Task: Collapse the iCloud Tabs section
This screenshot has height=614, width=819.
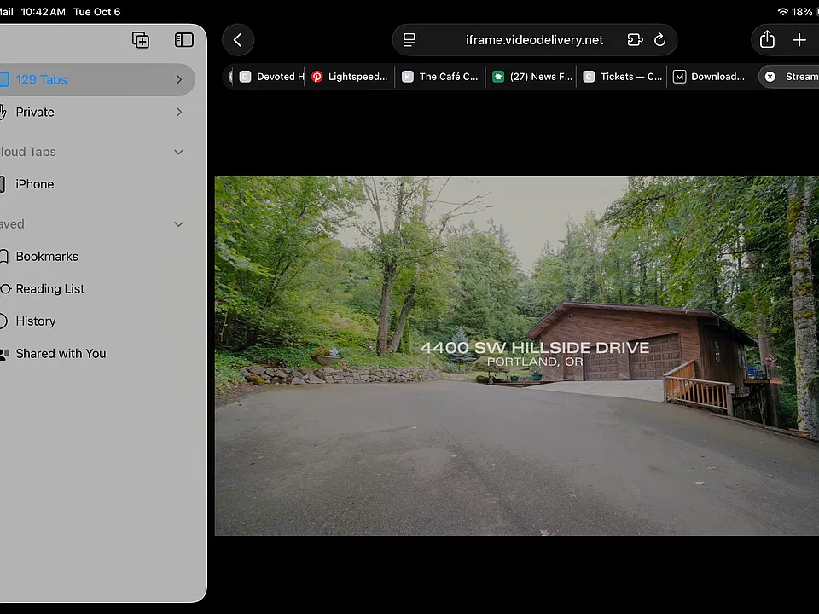Action: (178, 152)
